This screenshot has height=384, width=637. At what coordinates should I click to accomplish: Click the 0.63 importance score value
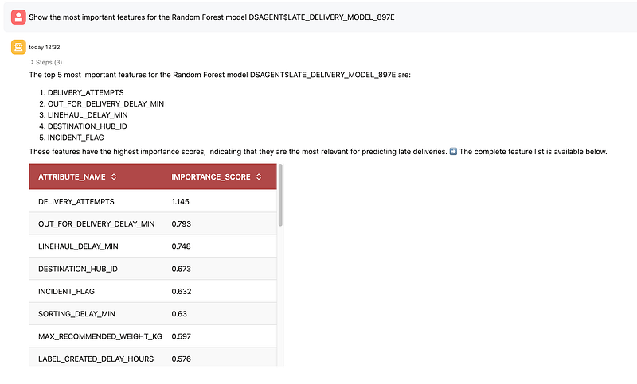tap(179, 313)
